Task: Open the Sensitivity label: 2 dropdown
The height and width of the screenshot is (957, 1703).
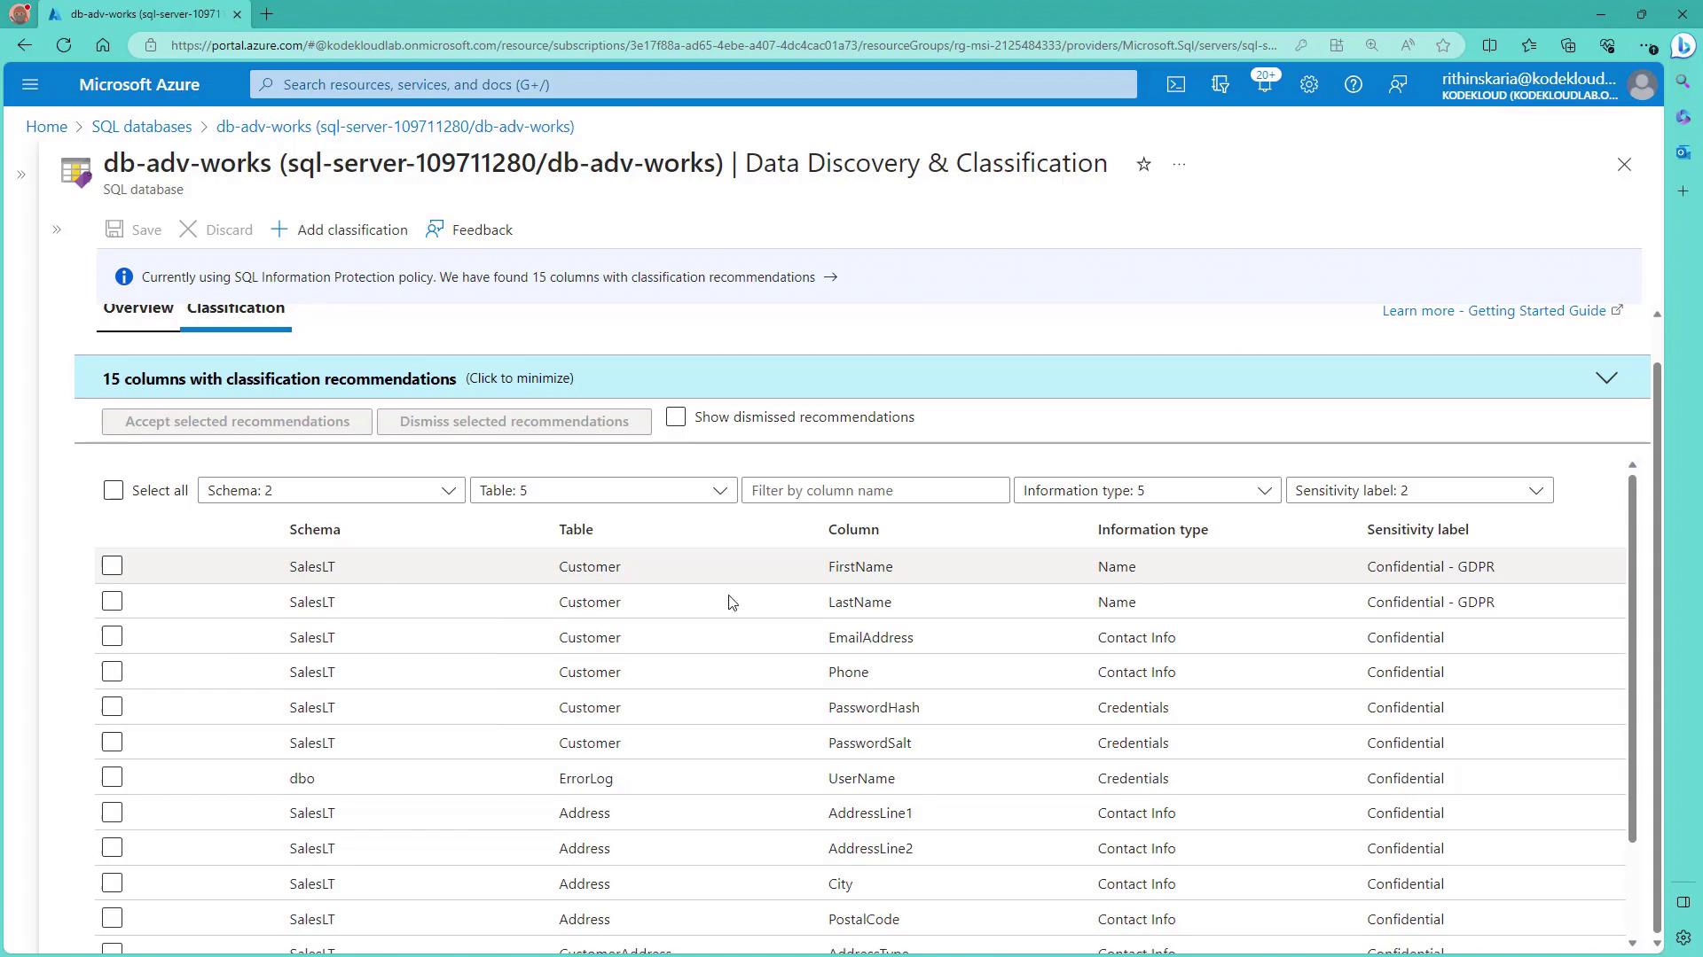Action: point(1419,490)
